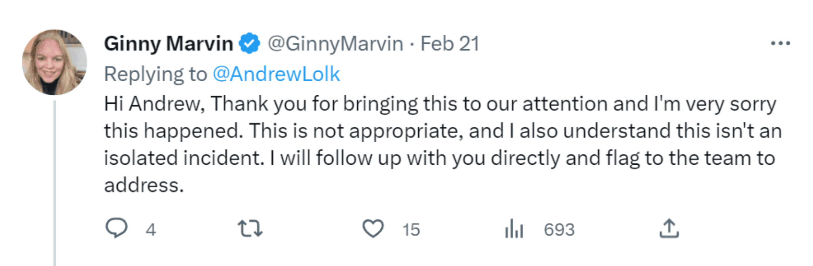This screenshot has width=813, height=266.
Task: Open Ginny Marvin's profile picture
Action: [54, 62]
